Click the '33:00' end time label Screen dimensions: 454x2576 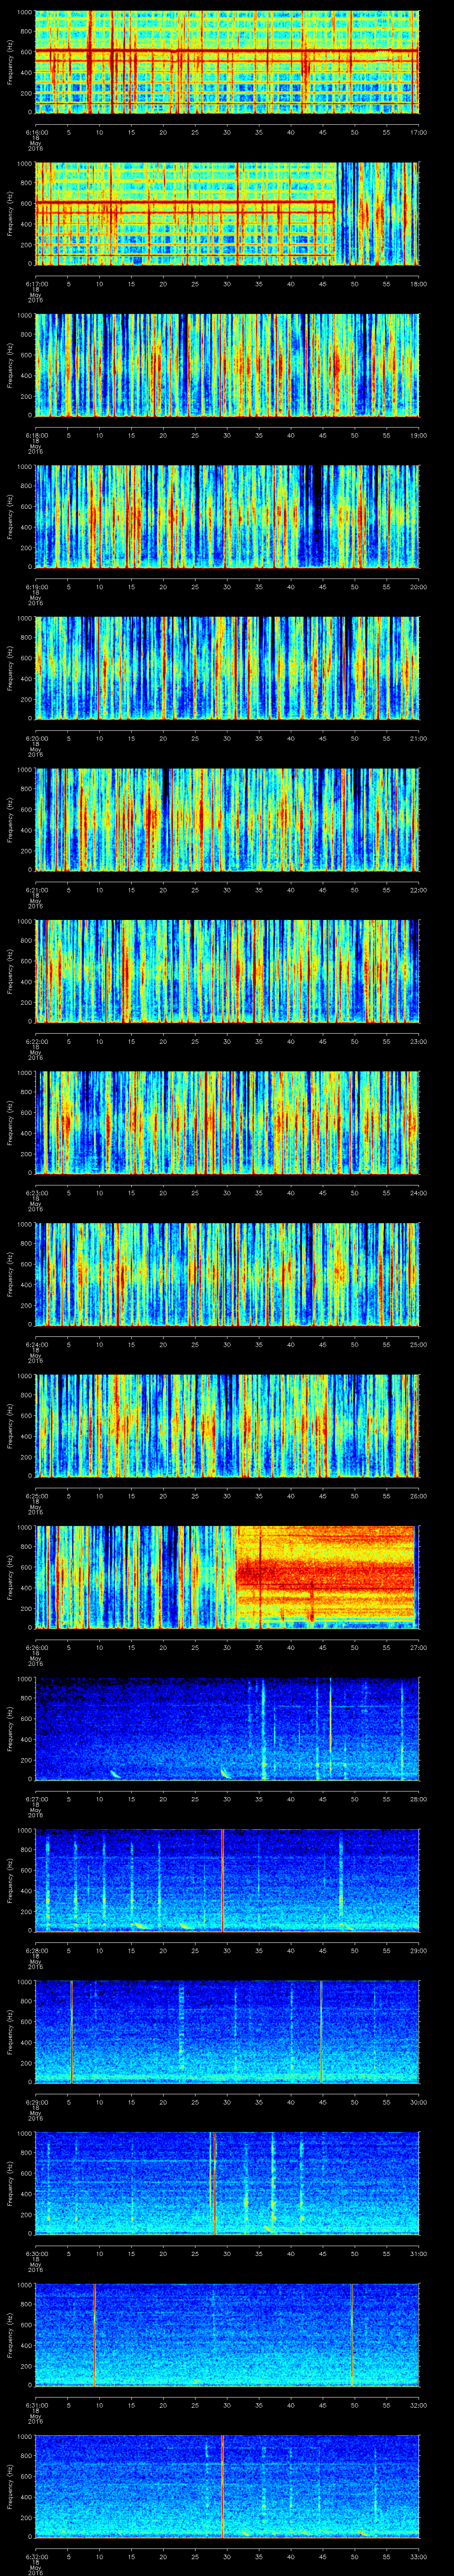(x=418, y=2556)
